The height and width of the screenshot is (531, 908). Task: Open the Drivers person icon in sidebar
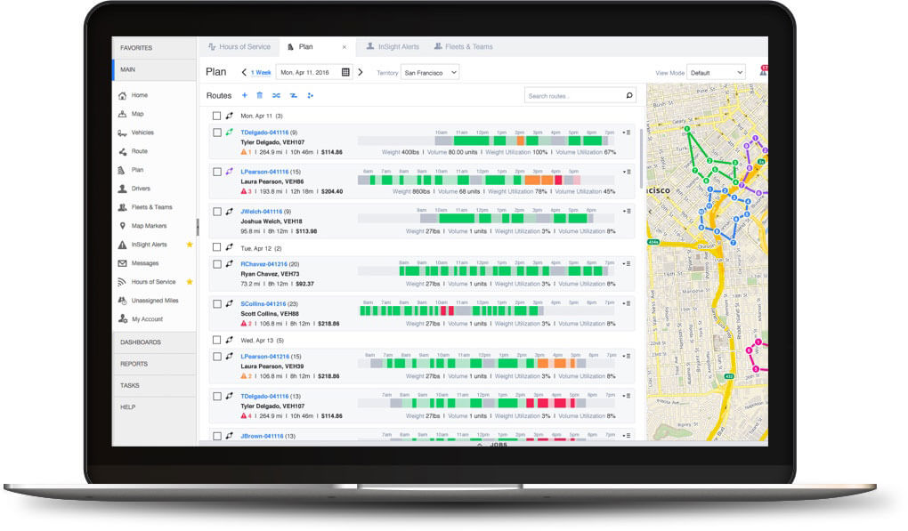click(x=122, y=189)
